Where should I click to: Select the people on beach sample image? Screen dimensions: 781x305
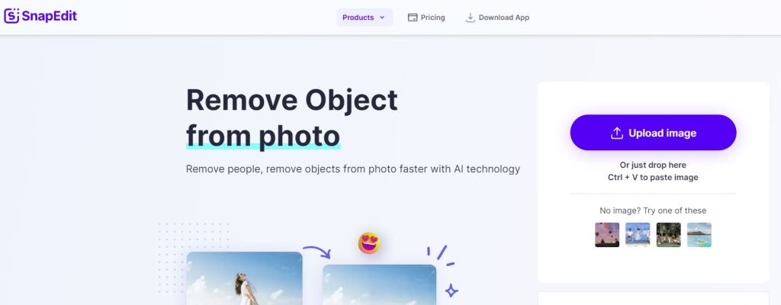(x=638, y=235)
